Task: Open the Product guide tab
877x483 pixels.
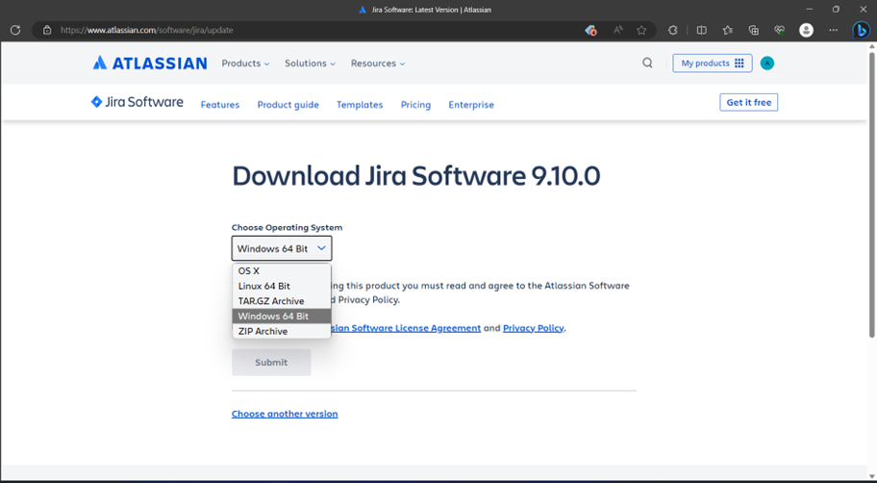Action: (288, 105)
